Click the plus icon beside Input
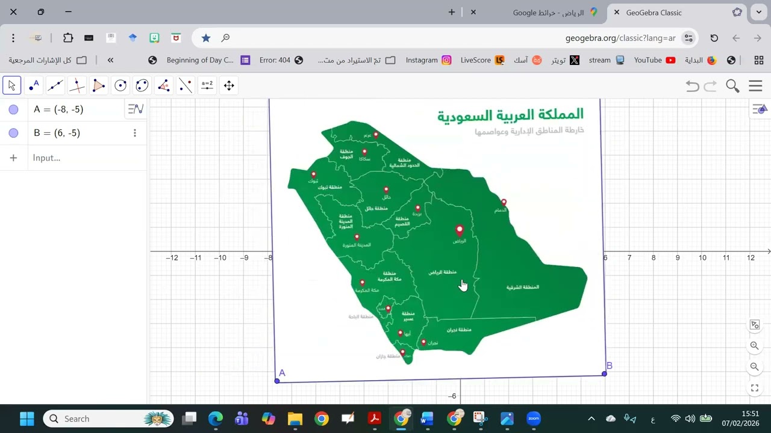 click(13, 158)
